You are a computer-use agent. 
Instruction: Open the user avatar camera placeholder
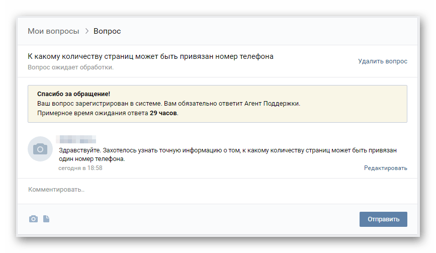click(x=40, y=149)
